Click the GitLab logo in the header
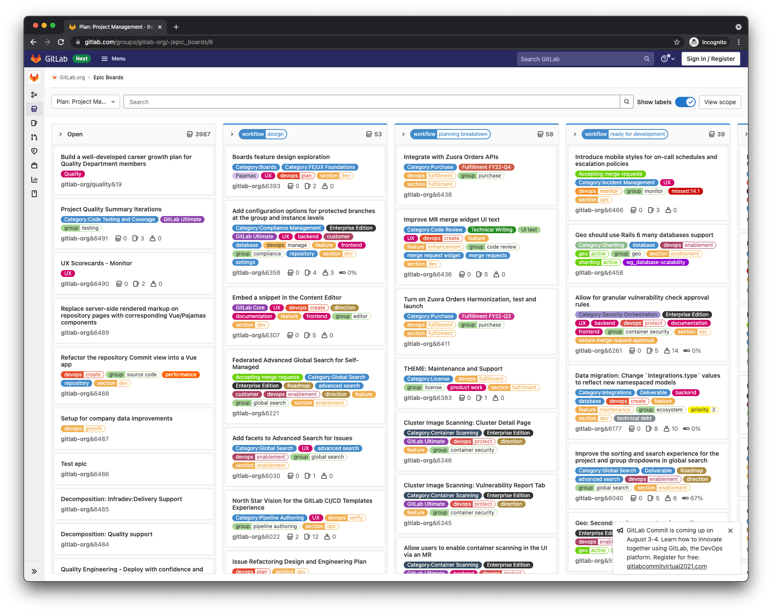This screenshot has width=772, height=613. [49, 59]
